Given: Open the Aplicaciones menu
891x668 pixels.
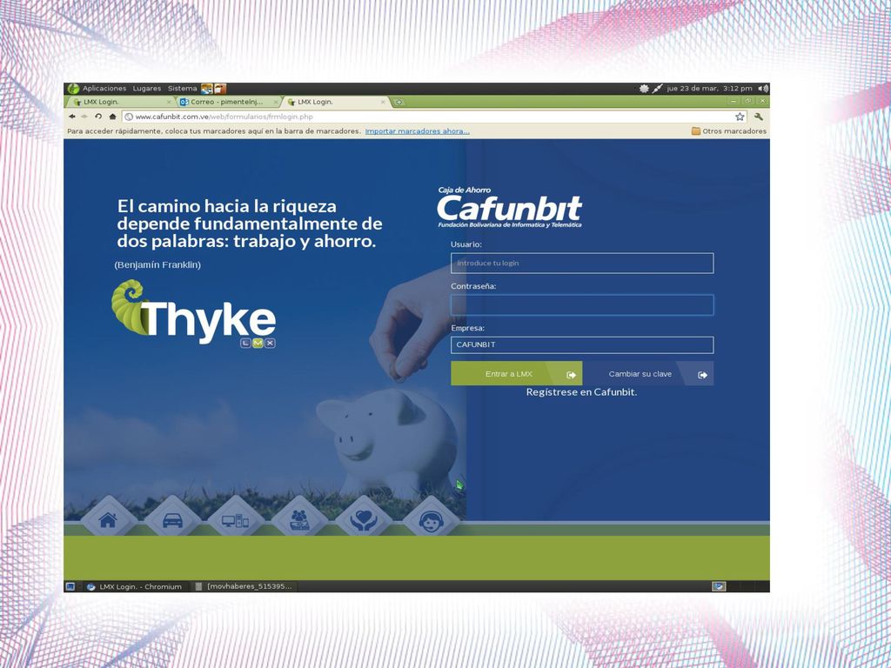Looking at the screenshot, I should coord(104,89).
